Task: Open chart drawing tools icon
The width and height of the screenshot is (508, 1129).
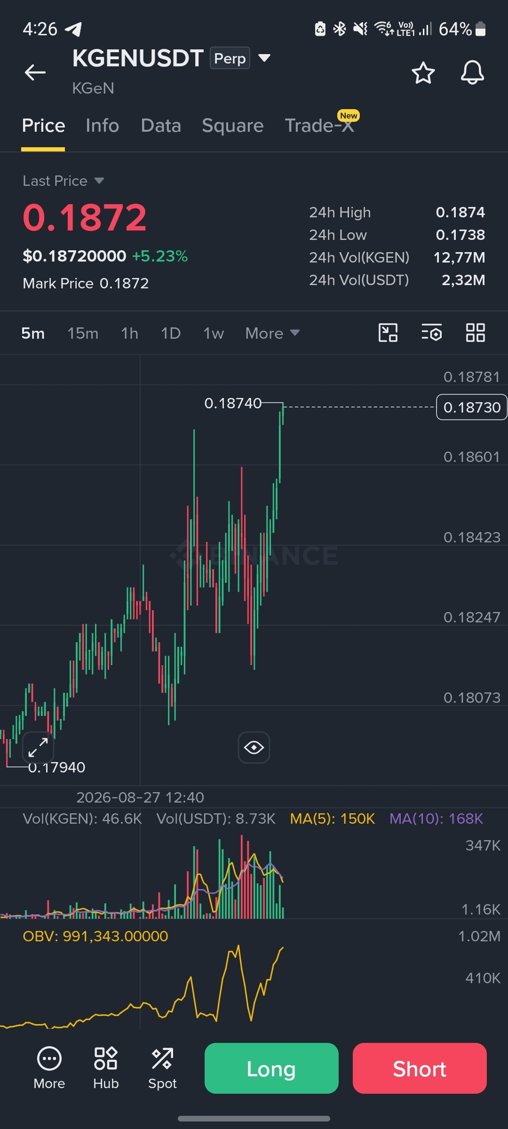Action: click(388, 333)
